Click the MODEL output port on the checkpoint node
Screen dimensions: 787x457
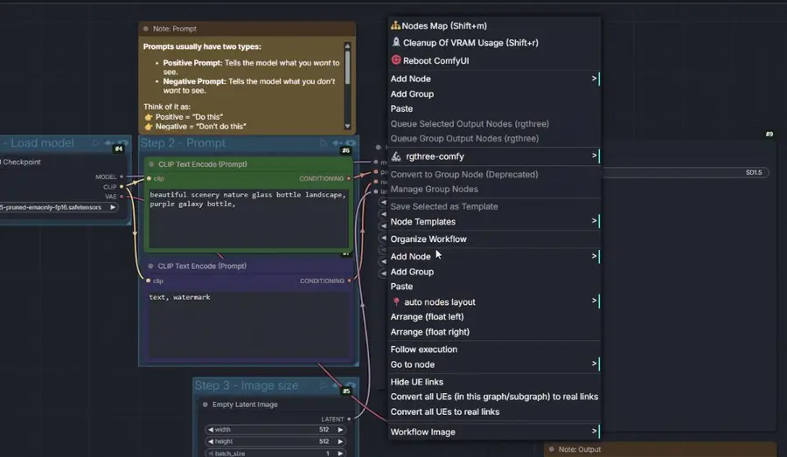(122, 177)
